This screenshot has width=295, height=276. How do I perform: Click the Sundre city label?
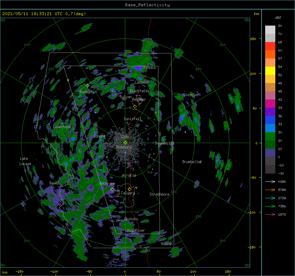click(x=100, y=136)
